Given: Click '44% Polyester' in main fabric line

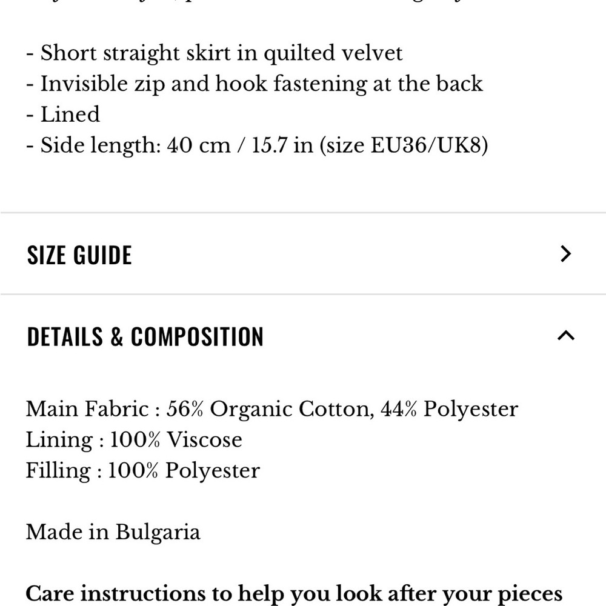Looking at the screenshot, I should click(x=450, y=409).
